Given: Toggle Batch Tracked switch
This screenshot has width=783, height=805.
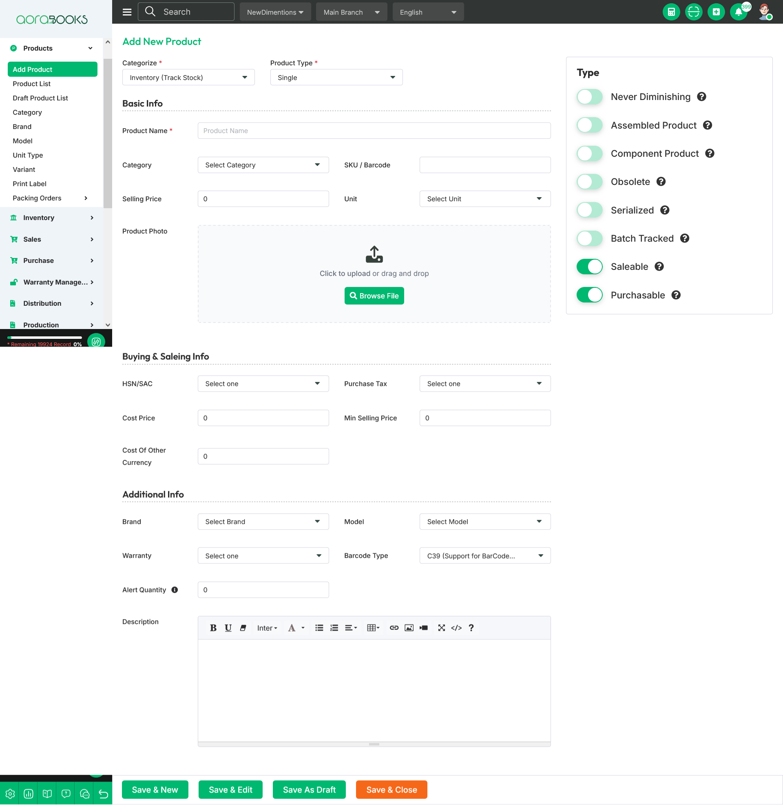Looking at the screenshot, I should pos(589,238).
